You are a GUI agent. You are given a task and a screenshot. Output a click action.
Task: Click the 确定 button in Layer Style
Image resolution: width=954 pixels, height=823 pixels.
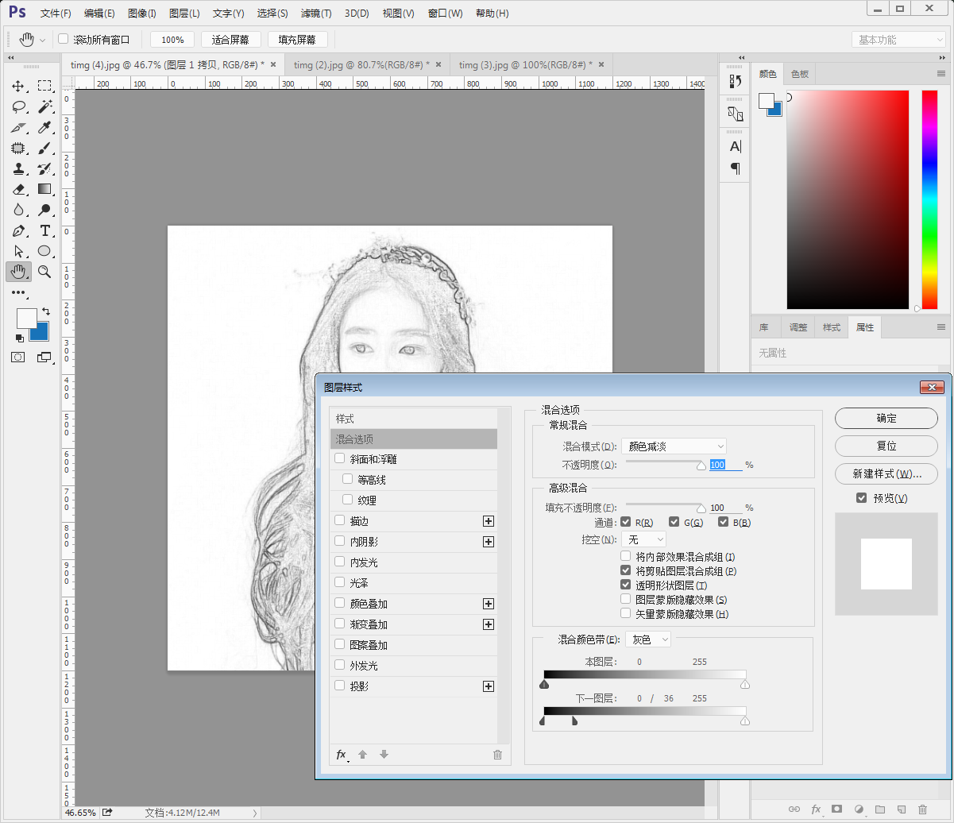[886, 419]
